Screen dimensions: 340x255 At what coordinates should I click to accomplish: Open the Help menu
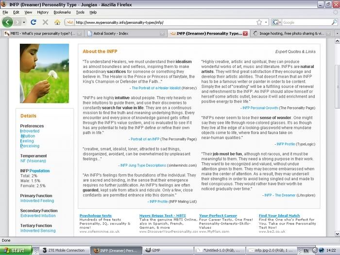point(93,12)
